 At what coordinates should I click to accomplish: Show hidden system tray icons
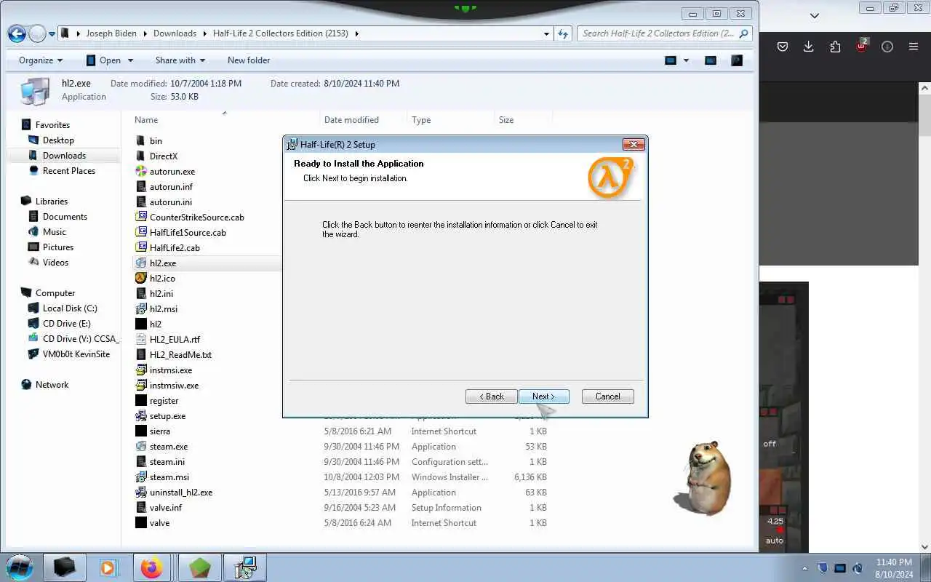pos(804,568)
